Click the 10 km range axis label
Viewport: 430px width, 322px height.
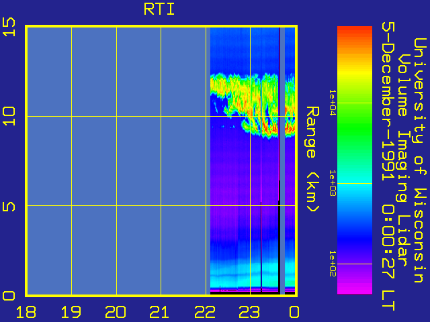9,116
